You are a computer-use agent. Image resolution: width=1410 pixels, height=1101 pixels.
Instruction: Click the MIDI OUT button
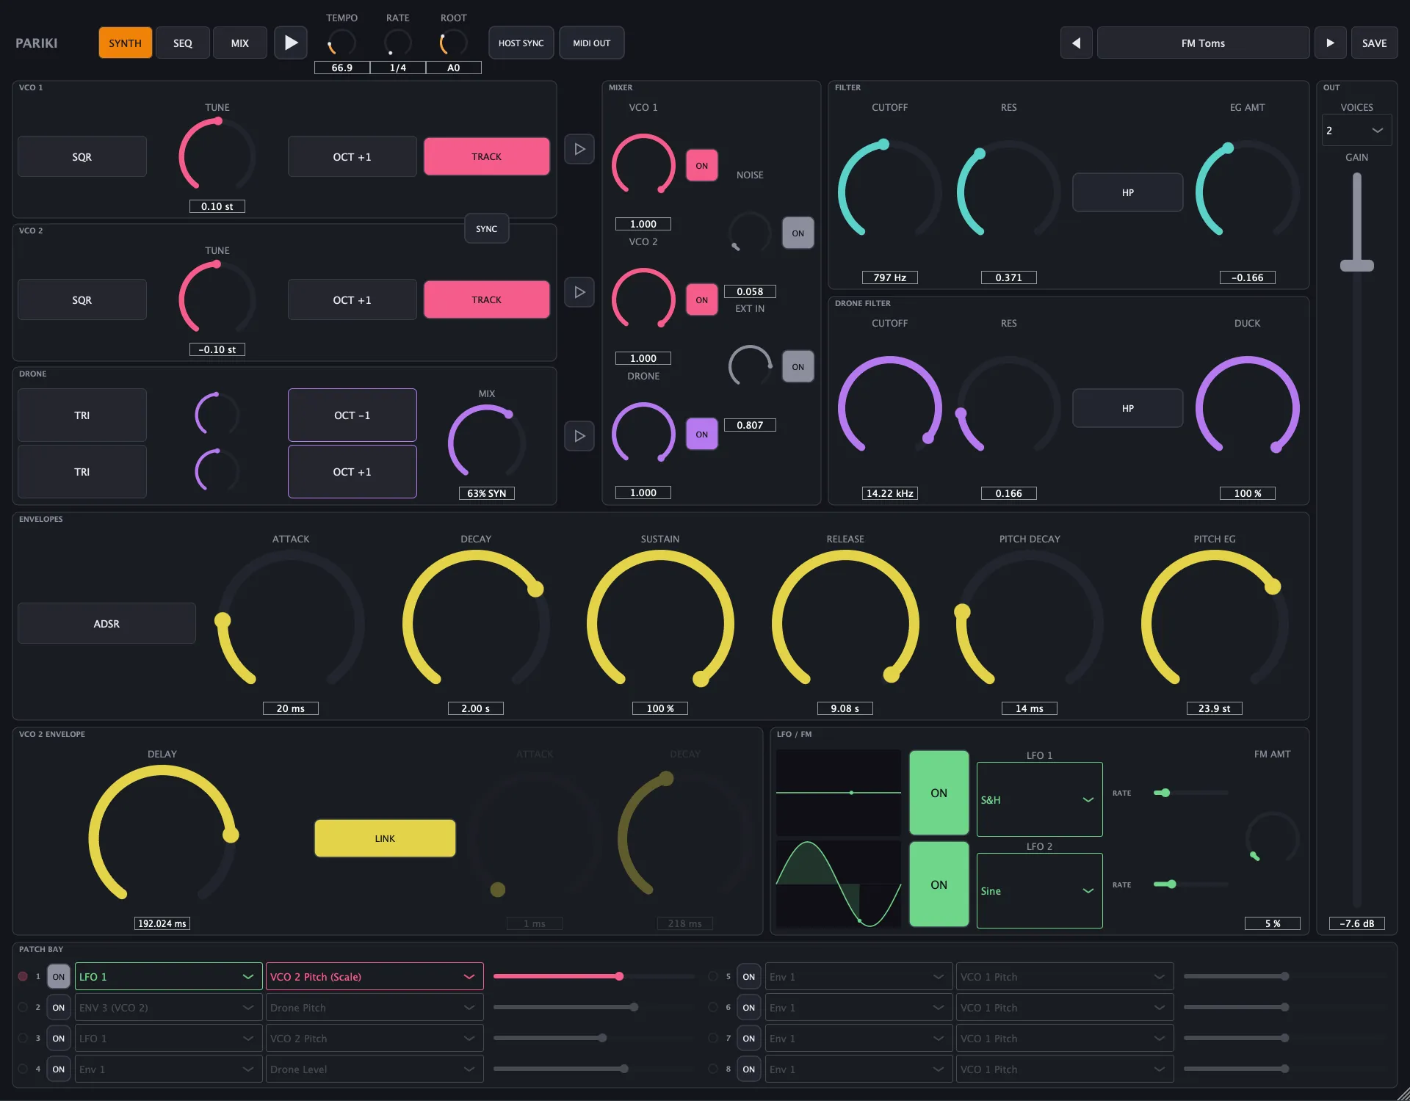[591, 43]
